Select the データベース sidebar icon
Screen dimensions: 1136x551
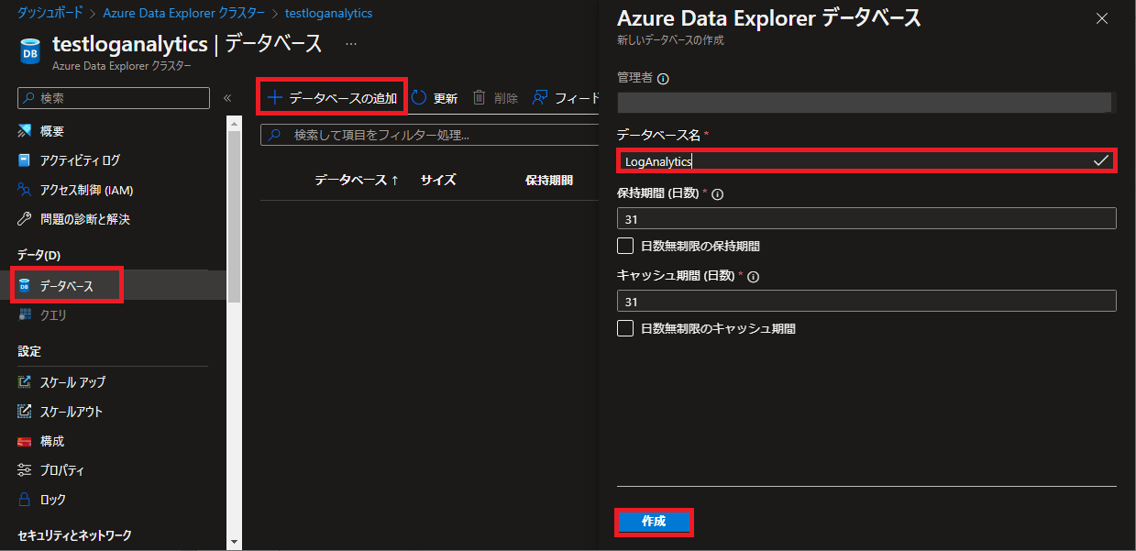point(25,286)
